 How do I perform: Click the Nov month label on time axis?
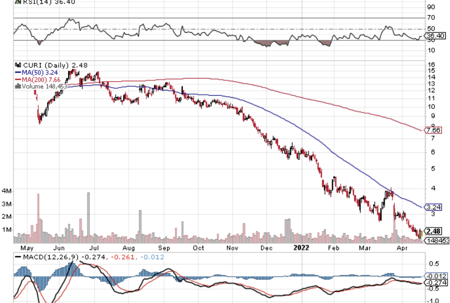pos(232,248)
